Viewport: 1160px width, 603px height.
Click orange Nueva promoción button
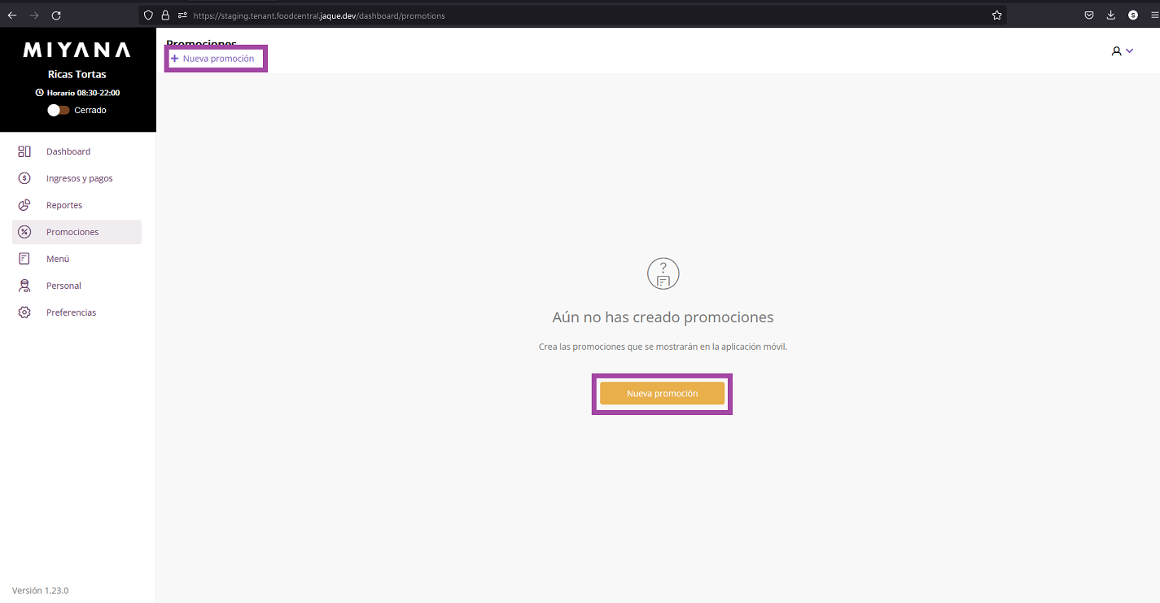662,394
